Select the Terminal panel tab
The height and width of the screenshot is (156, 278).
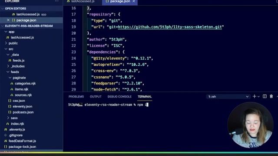pyautogui.click(x=145, y=97)
